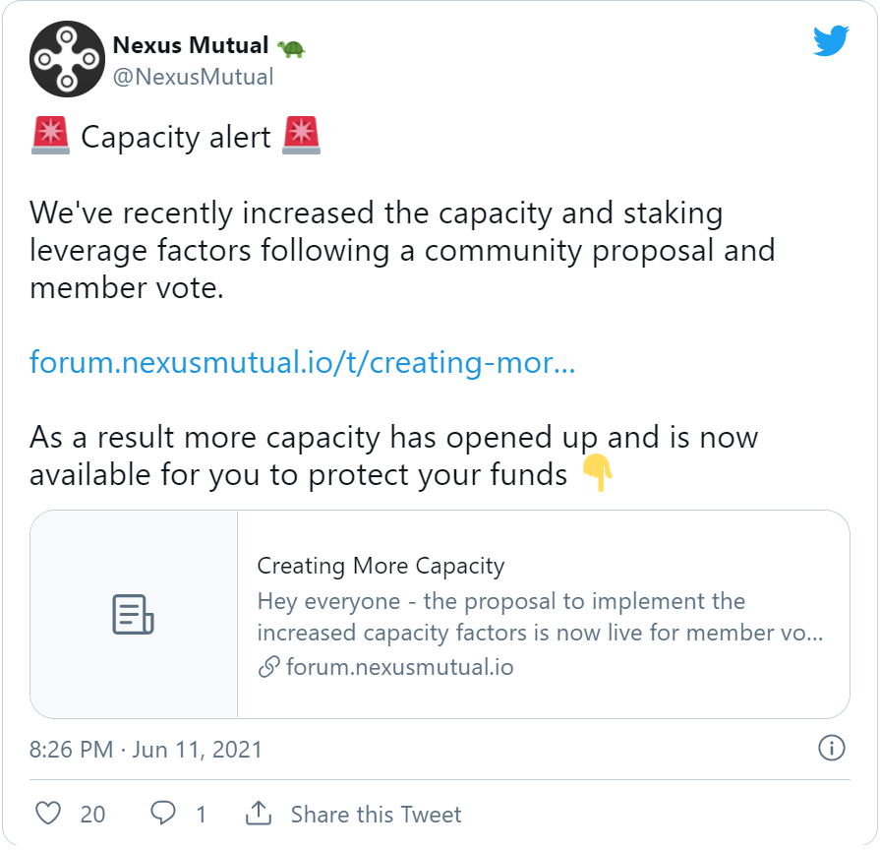Screen dimensions: 880x850
Task: Like the tweet with the heart icon
Action: (x=48, y=814)
